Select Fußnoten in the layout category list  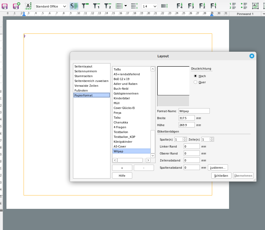pyautogui.click(x=81, y=91)
